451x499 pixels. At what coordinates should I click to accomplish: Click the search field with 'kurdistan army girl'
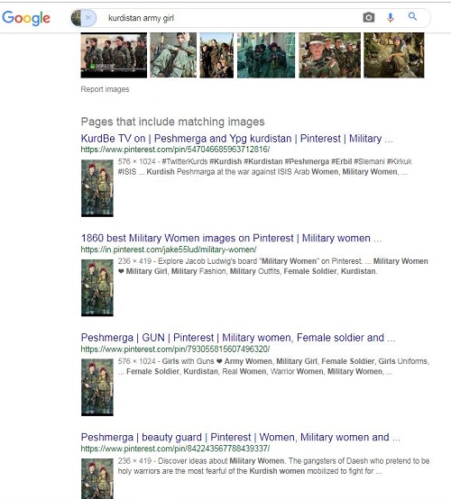click(233, 18)
